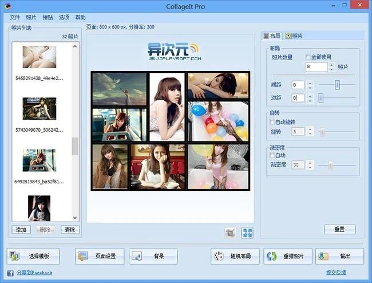This screenshot has width=372, height=283.
Task: Open the 提交反馈 feedback link
Action: pyautogui.click(x=336, y=272)
